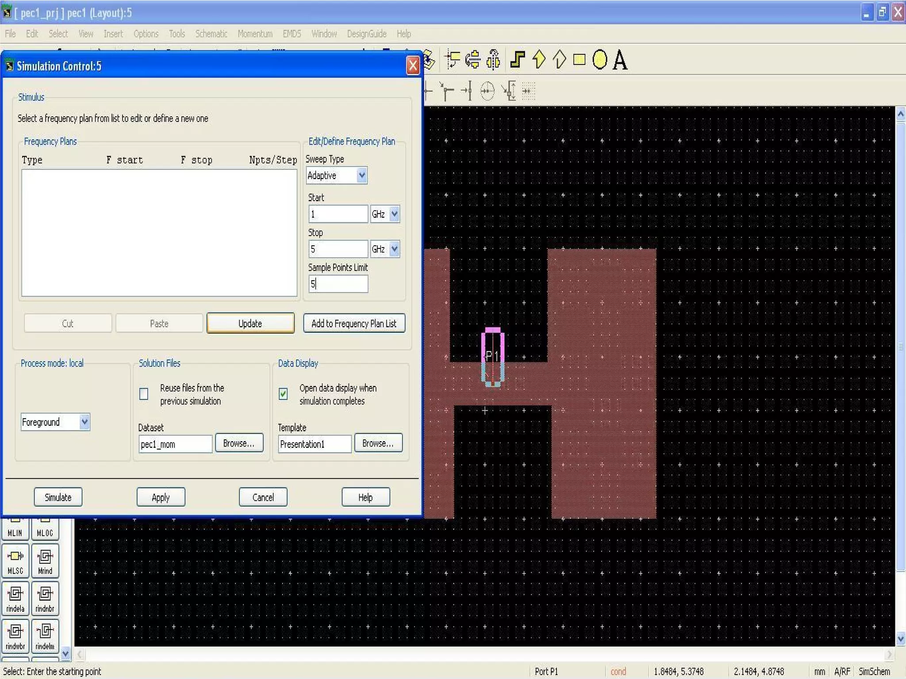The width and height of the screenshot is (906, 679).
Task: Pick the rindela component from the palette
Action: click(15, 599)
